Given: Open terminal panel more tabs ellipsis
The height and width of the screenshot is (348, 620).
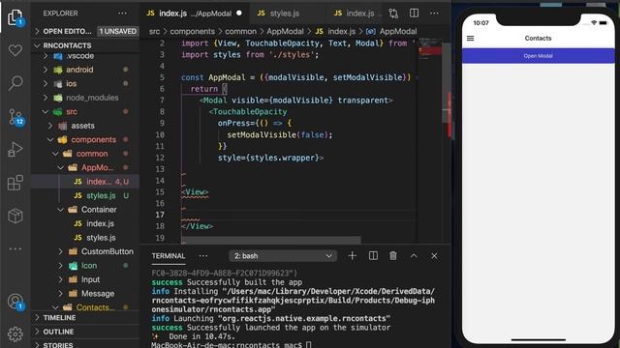Looking at the screenshot, I should pyautogui.click(x=203, y=256).
